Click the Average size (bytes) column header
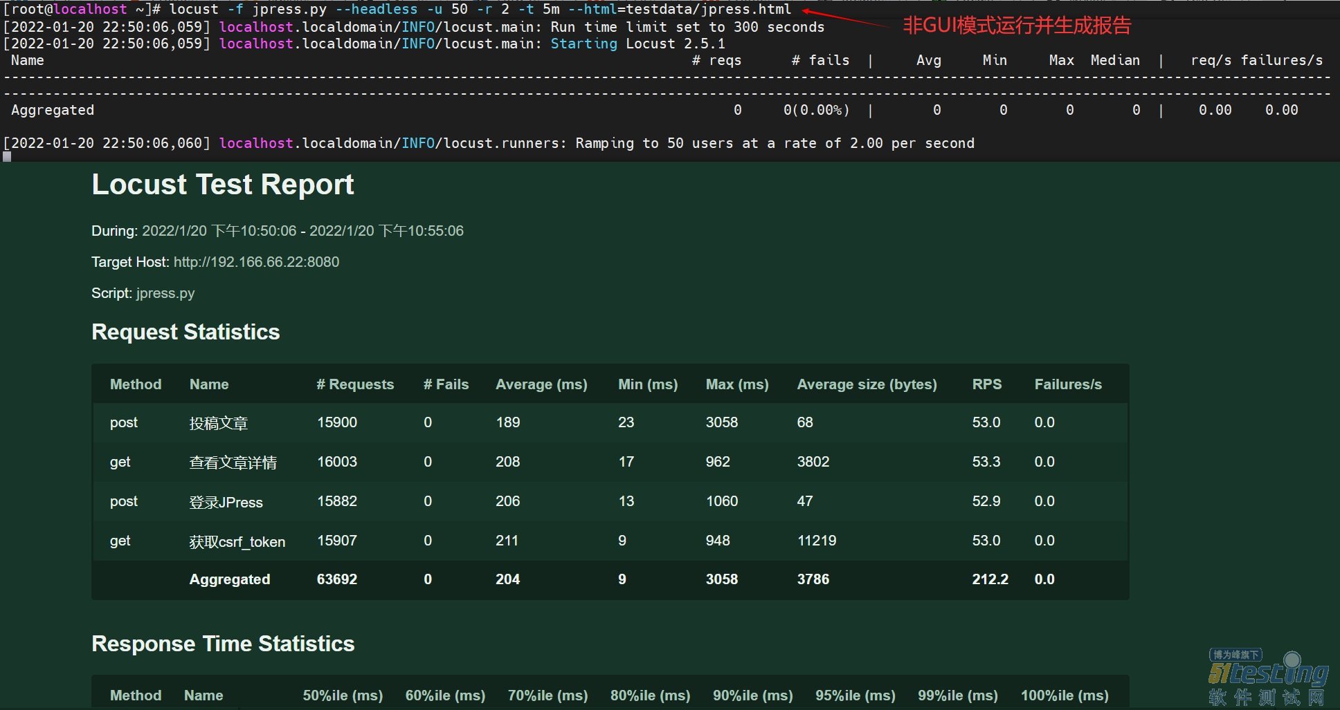 click(867, 384)
